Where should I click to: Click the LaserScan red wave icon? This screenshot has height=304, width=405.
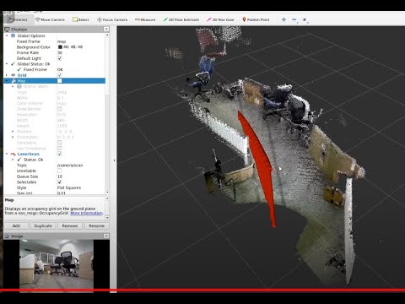coord(13,154)
